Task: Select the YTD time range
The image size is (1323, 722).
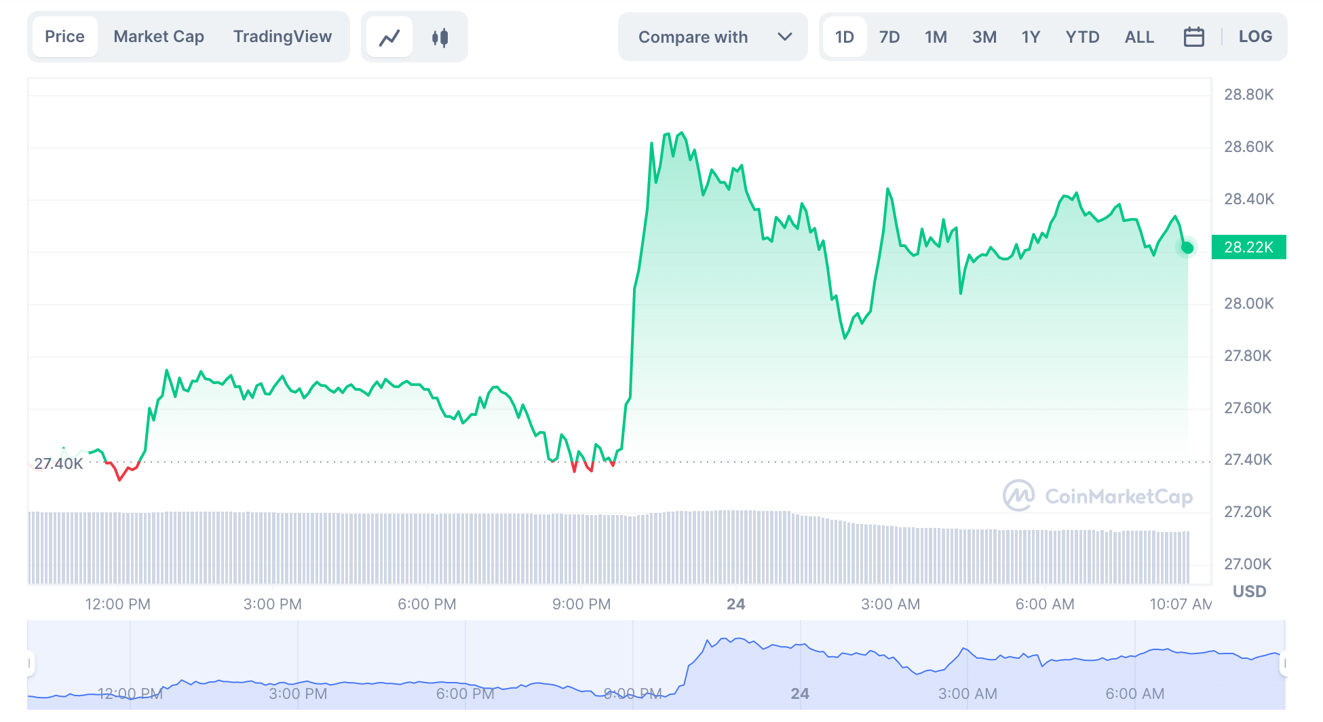Action: [1082, 37]
